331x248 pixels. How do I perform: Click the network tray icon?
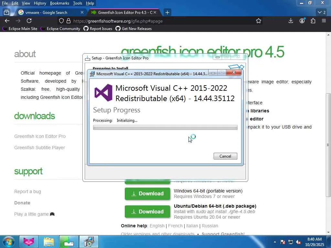coord(291,242)
